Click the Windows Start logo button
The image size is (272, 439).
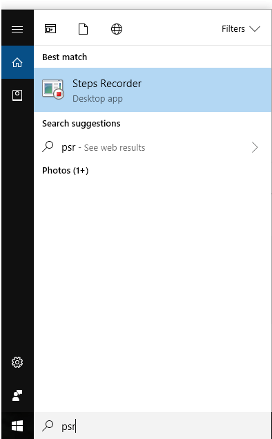(x=17, y=426)
